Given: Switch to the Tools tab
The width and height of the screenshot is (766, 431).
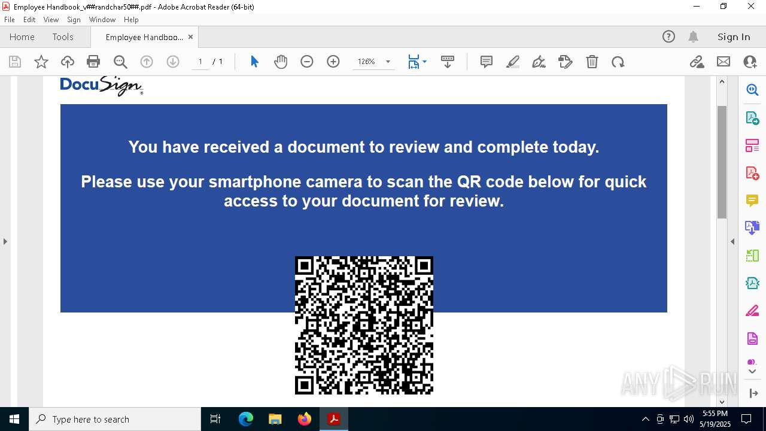Looking at the screenshot, I should pyautogui.click(x=63, y=37).
